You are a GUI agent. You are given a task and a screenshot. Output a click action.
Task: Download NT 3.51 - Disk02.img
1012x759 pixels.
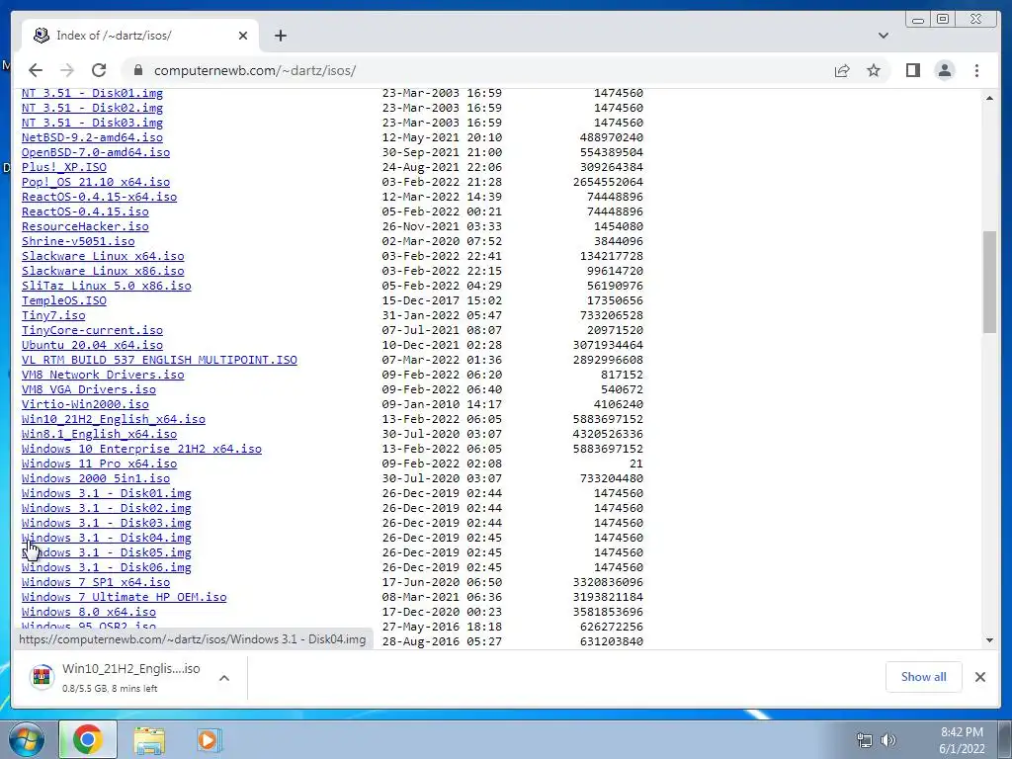pos(92,108)
